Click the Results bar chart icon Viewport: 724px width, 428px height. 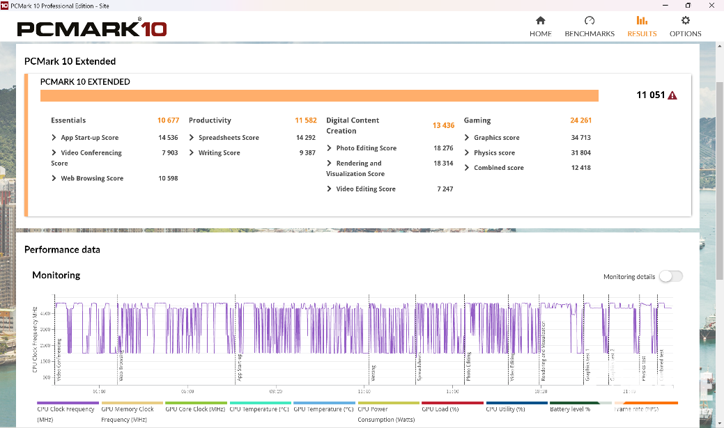(x=642, y=20)
